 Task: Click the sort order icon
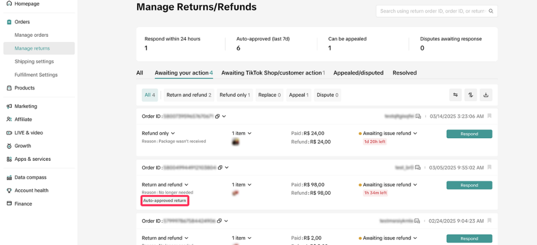471,95
